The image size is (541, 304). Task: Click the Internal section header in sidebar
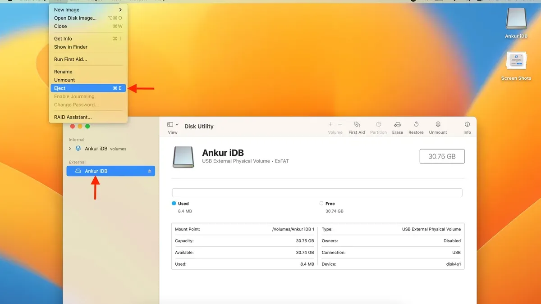[x=77, y=140]
